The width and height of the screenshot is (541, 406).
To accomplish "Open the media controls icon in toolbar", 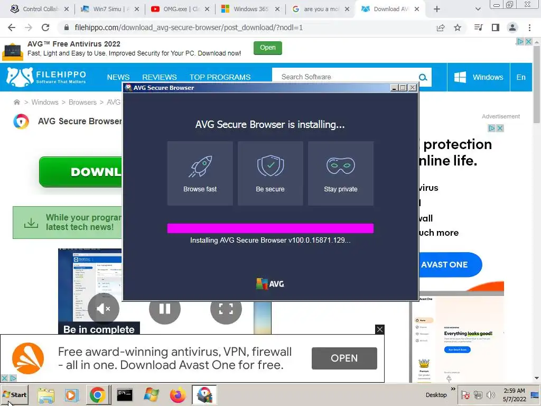I will (x=479, y=27).
